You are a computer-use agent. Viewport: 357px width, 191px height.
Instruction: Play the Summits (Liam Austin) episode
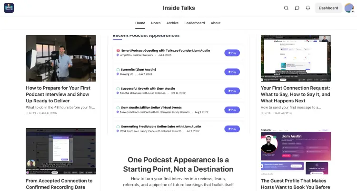pyautogui.click(x=232, y=72)
